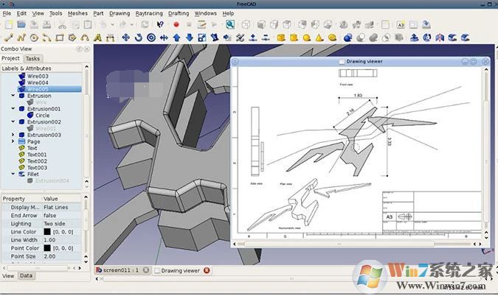Select the Draft Line tool
The height and width of the screenshot is (296, 498).
click(x=9, y=37)
